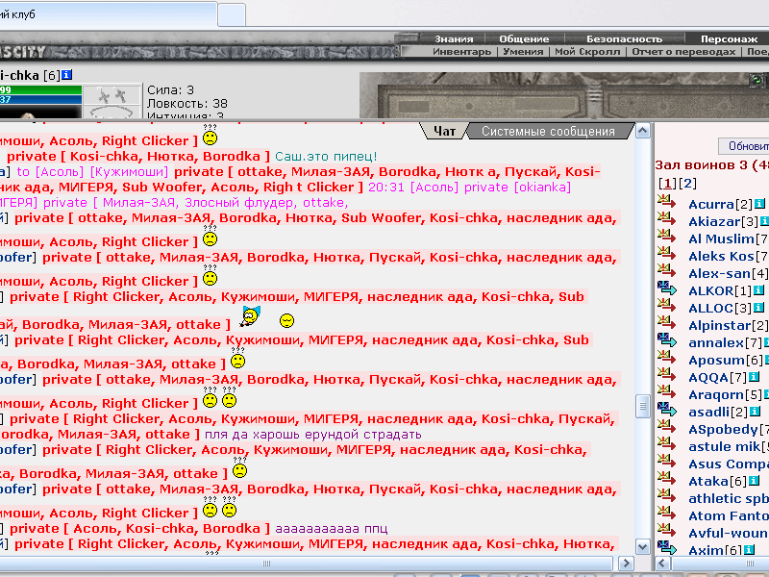
Task: Open the Персонаж menu
Action: [729, 38]
